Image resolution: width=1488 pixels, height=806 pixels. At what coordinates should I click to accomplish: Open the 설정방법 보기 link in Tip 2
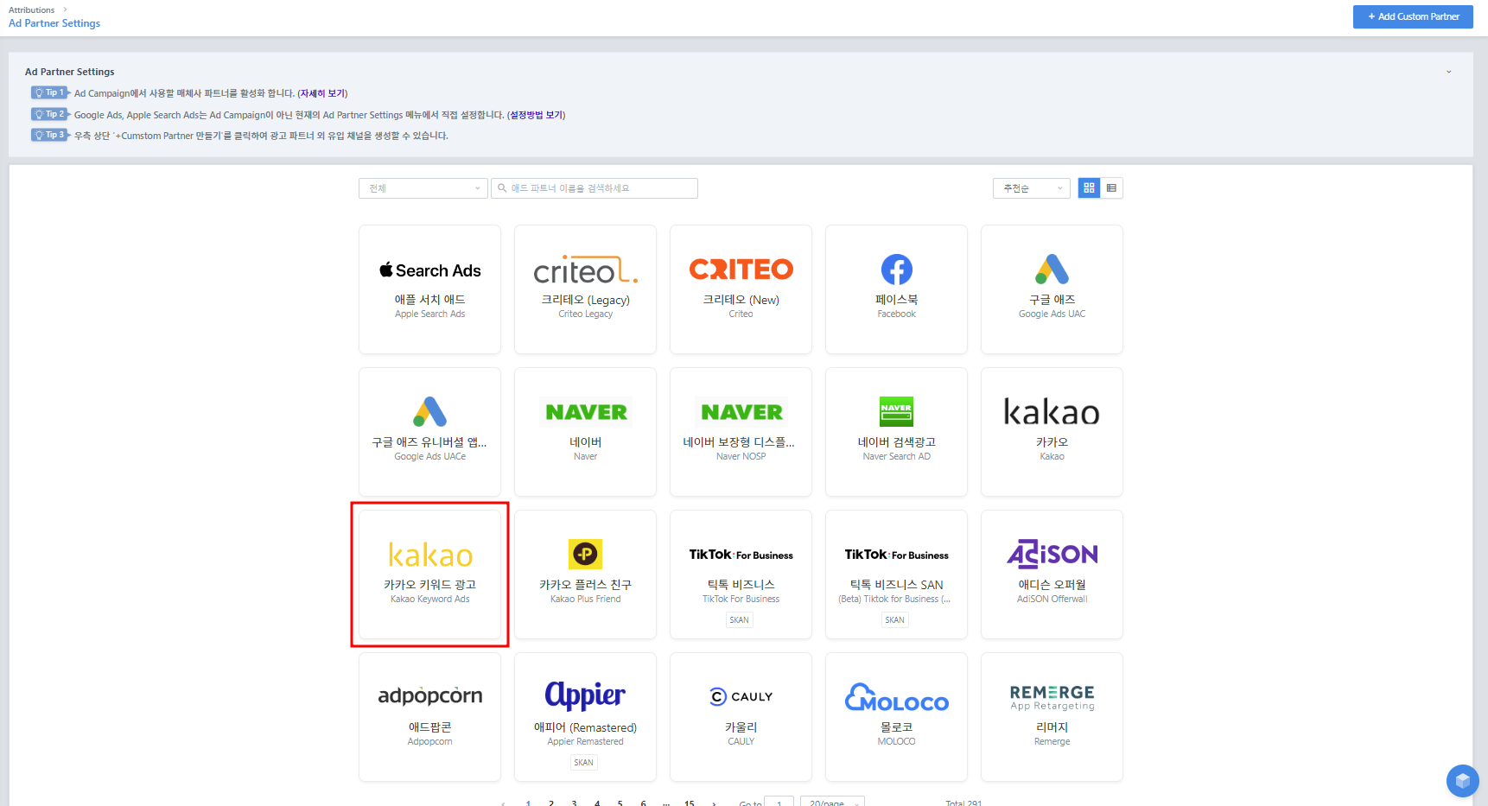536,115
